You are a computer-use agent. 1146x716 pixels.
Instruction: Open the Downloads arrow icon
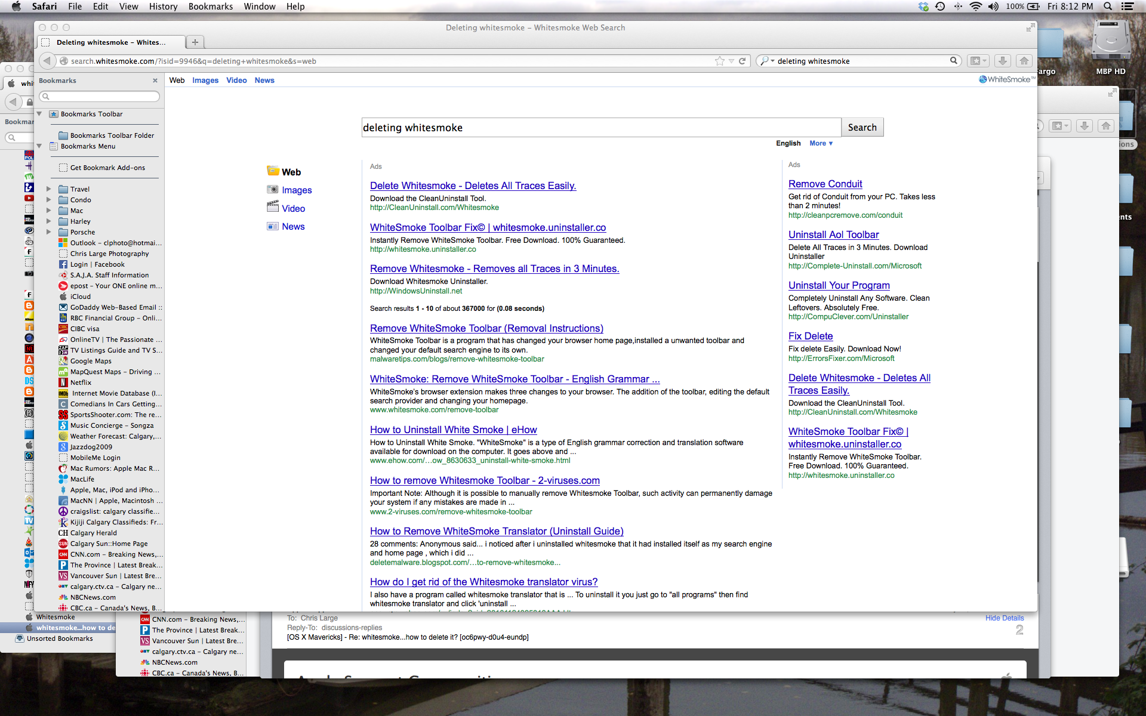[1003, 61]
